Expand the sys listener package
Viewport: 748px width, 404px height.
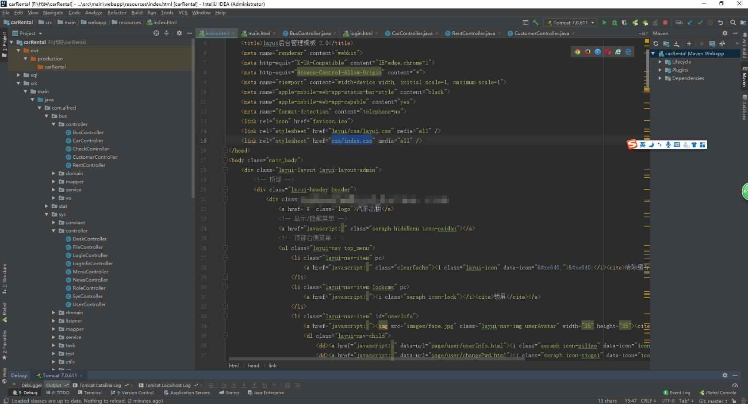54,321
